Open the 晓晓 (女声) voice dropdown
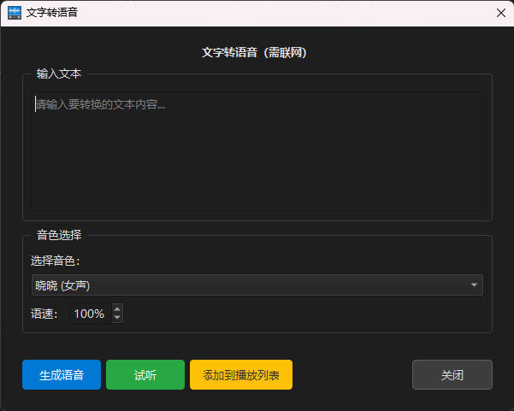The image size is (514, 411). 248,285
